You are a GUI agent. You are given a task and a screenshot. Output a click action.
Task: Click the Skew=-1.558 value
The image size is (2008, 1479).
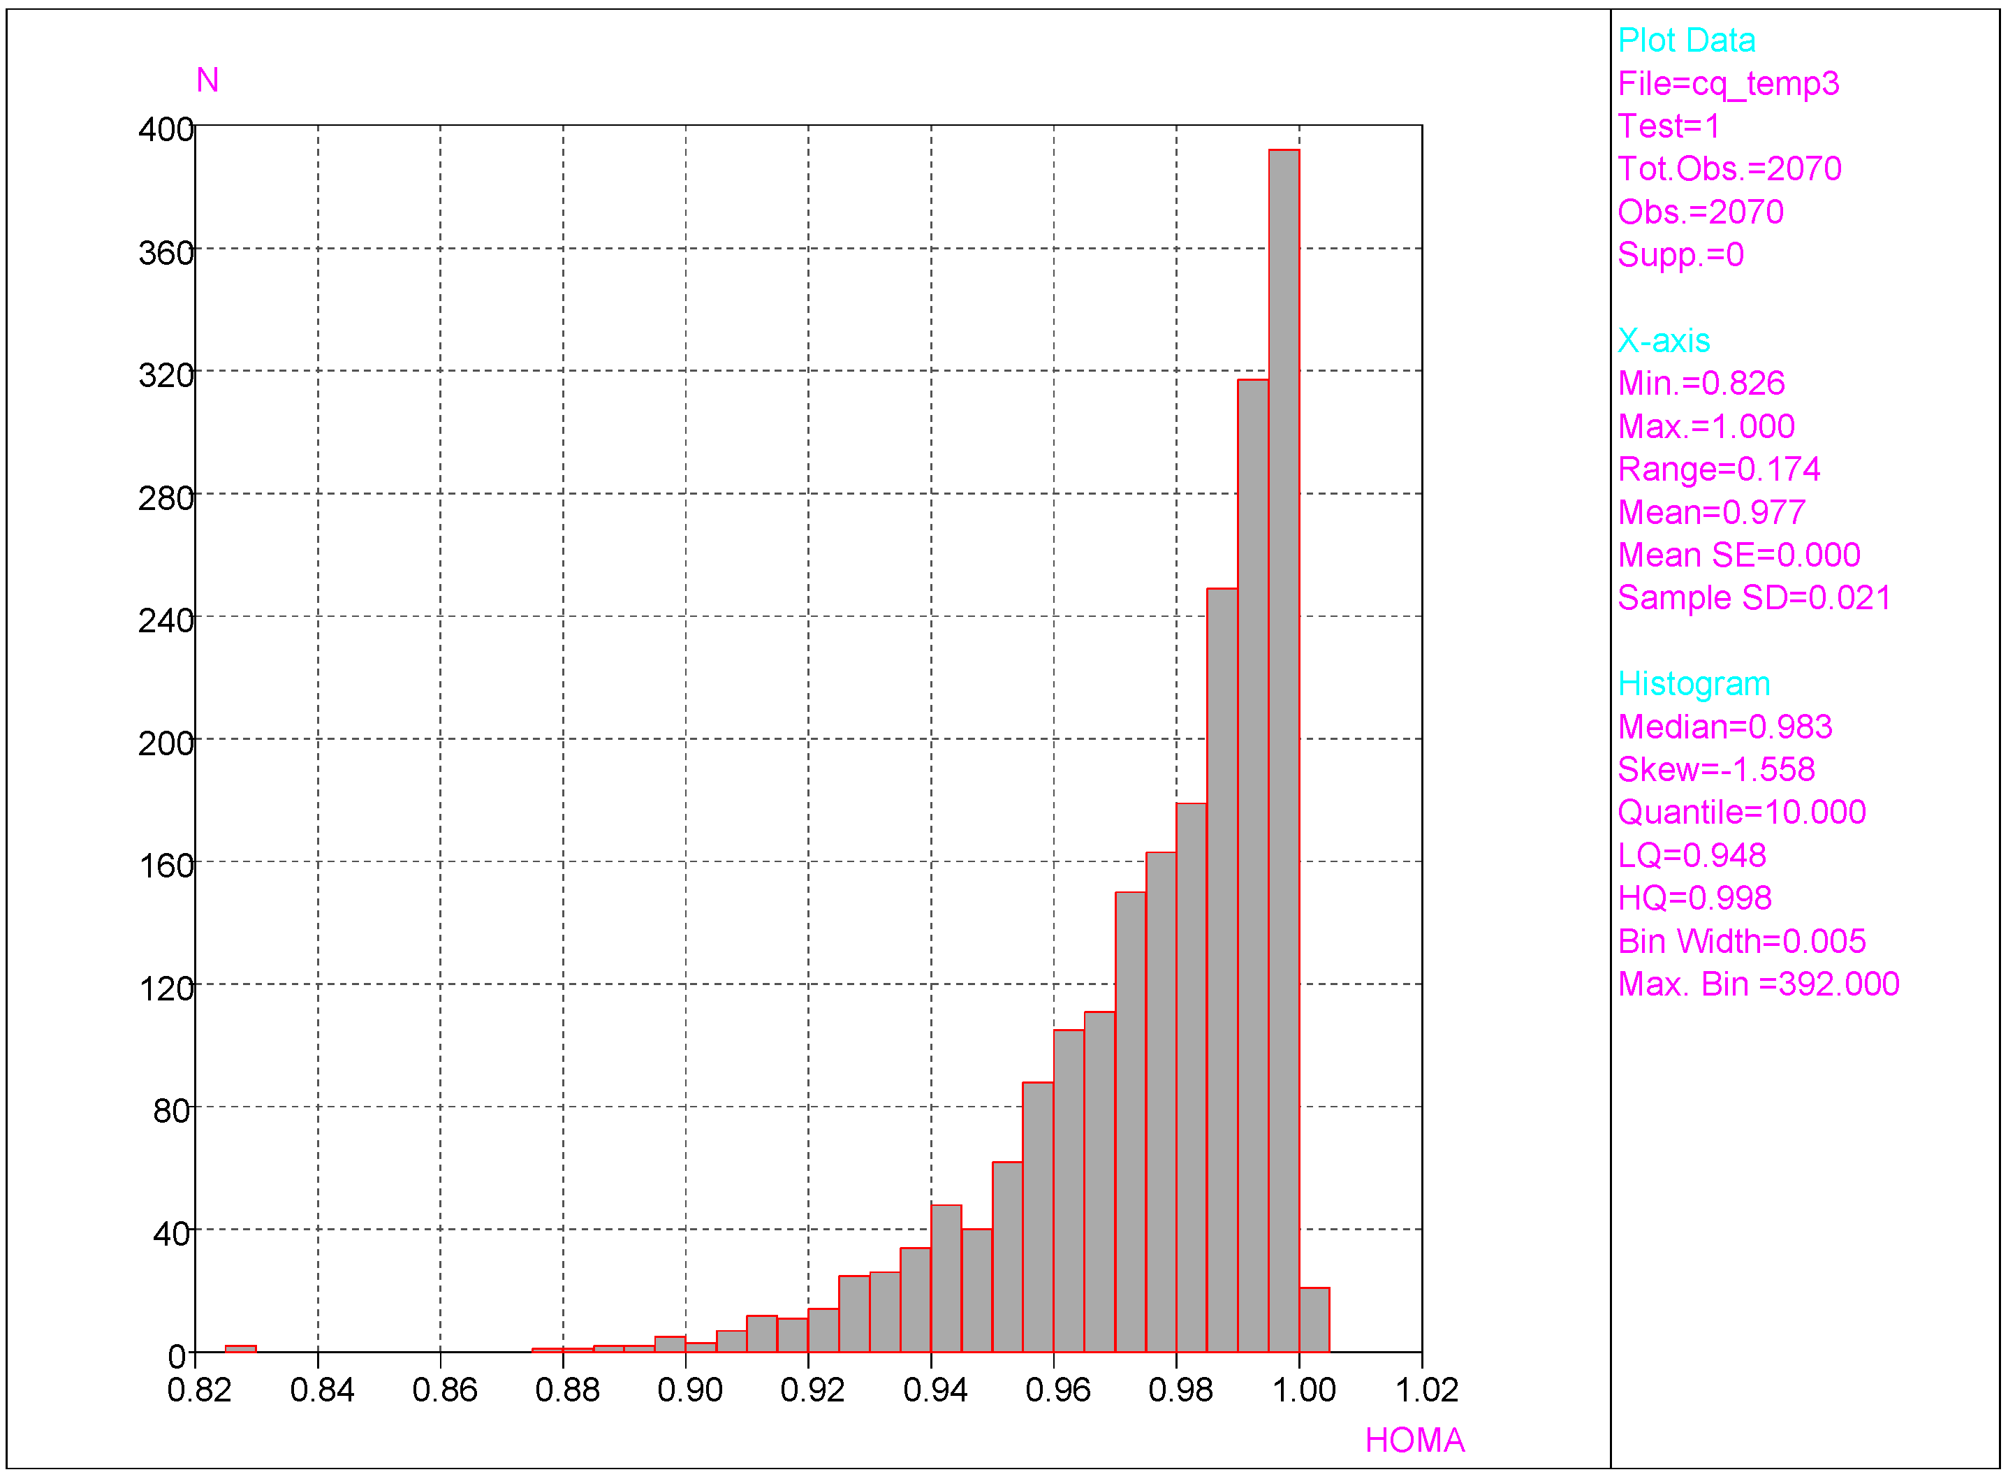(x=1715, y=770)
